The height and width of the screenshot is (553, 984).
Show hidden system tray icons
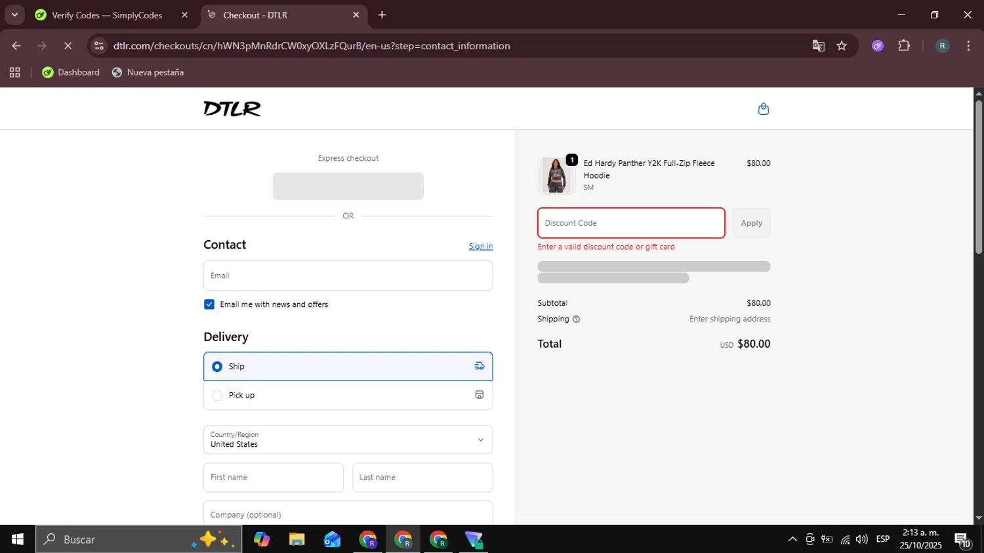pos(792,539)
